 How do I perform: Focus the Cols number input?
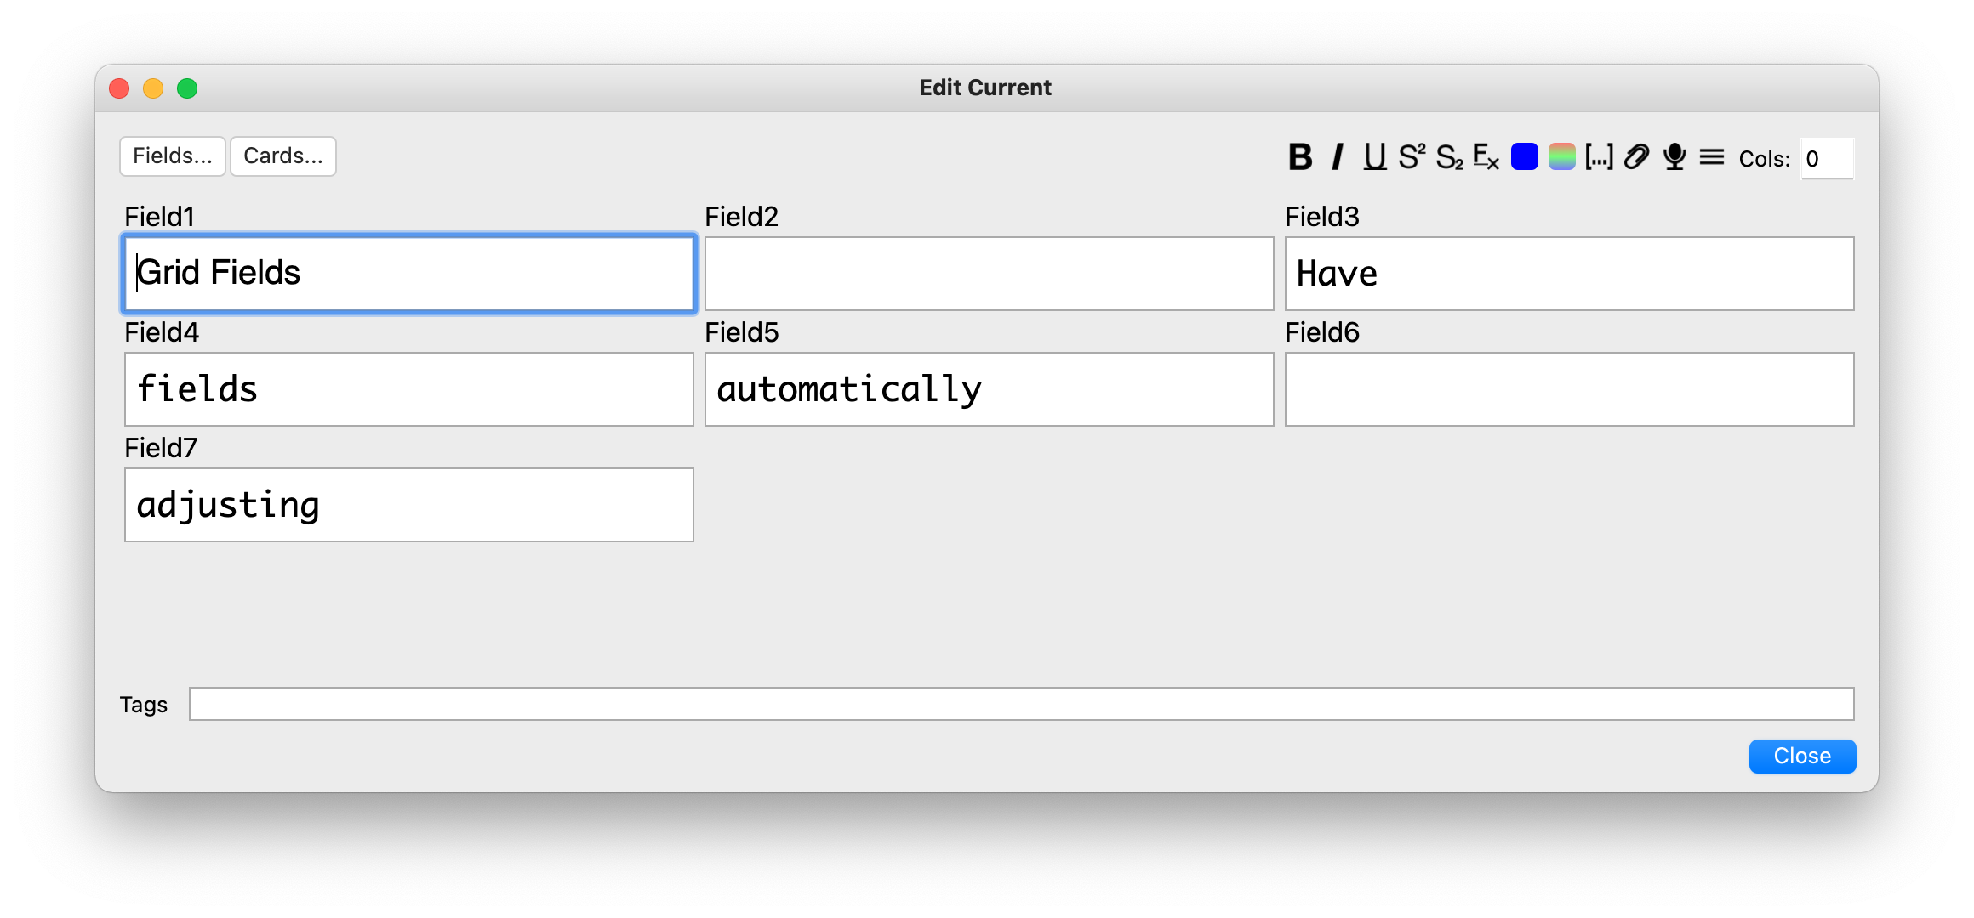pyautogui.click(x=1827, y=159)
